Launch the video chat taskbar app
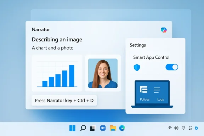Screen dimensions: 204x136 [103, 128]
